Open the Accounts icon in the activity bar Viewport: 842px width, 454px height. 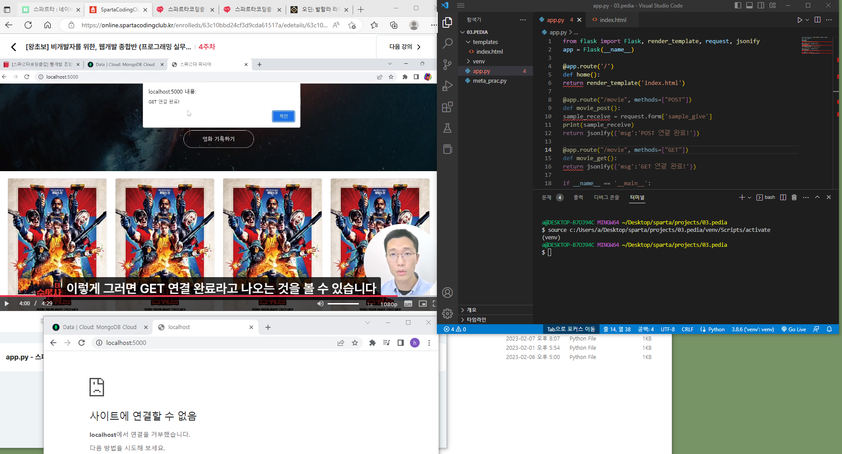pyautogui.click(x=447, y=293)
